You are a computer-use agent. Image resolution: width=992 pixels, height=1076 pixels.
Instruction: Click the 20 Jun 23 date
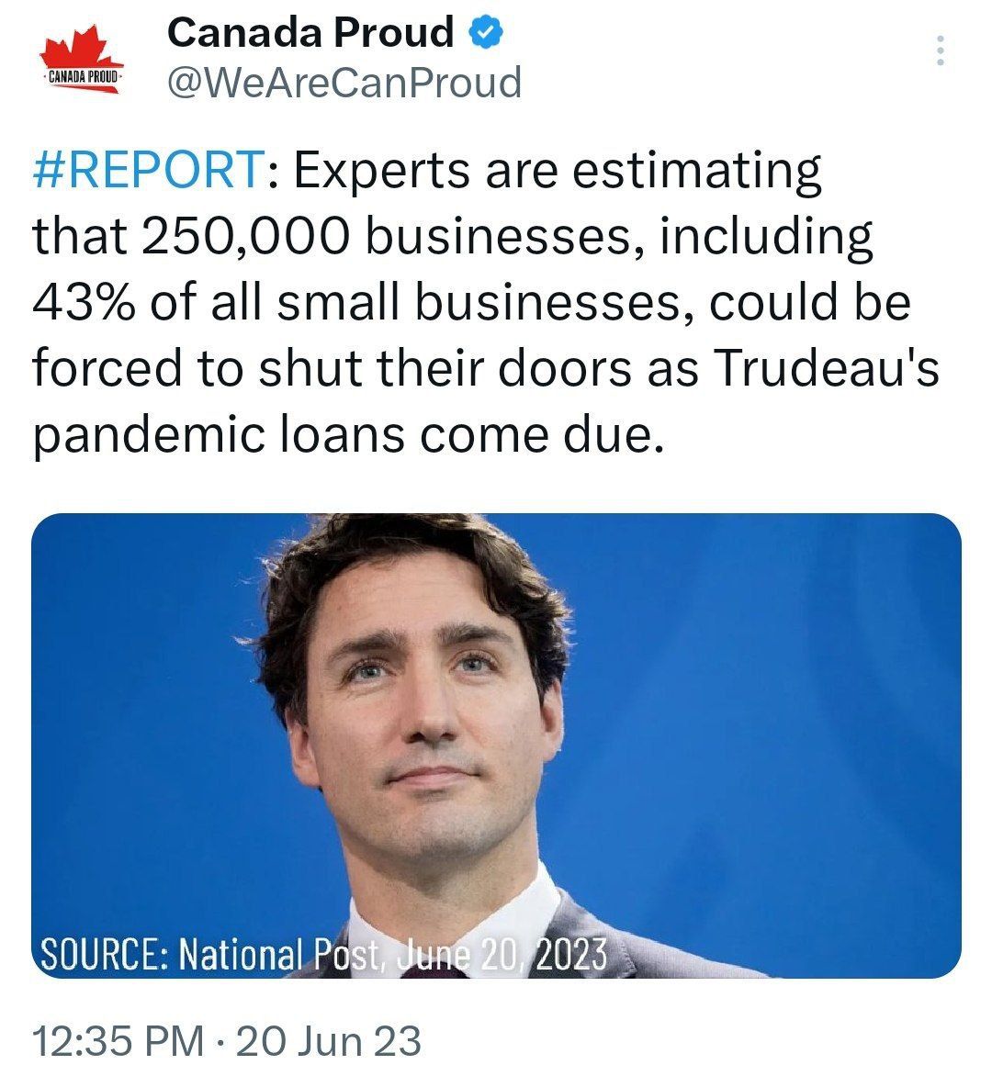pyautogui.click(x=329, y=1041)
